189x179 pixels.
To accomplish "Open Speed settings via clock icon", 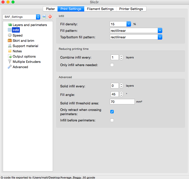I will click(x=10, y=35).
